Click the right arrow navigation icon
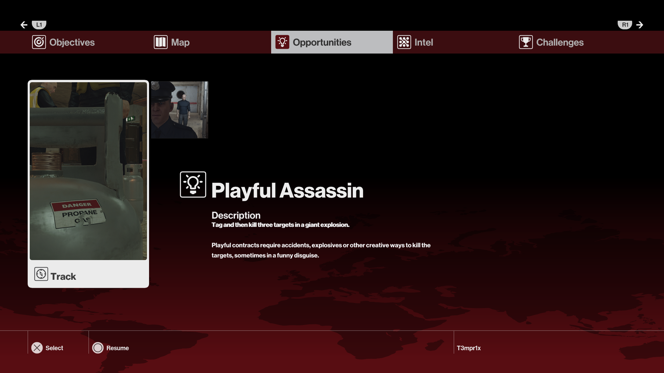The width and height of the screenshot is (664, 373). coord(640,25)
